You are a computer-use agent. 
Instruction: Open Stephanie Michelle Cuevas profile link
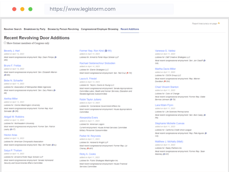click(x=169, y=123)
